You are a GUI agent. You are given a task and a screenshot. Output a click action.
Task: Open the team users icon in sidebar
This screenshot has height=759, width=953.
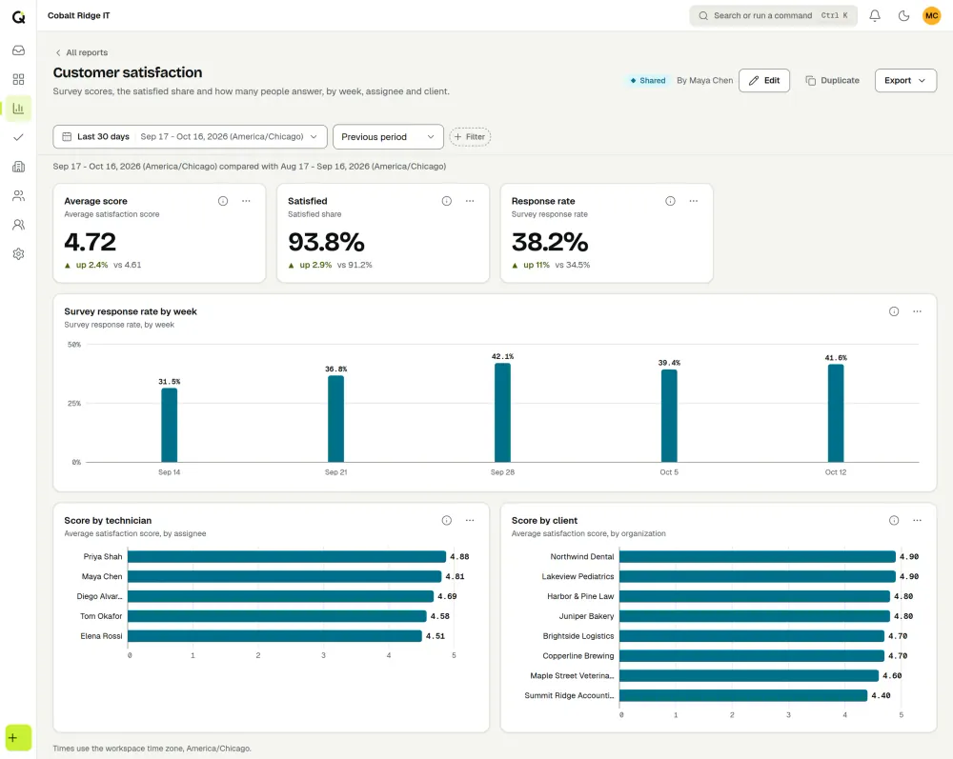18,225
